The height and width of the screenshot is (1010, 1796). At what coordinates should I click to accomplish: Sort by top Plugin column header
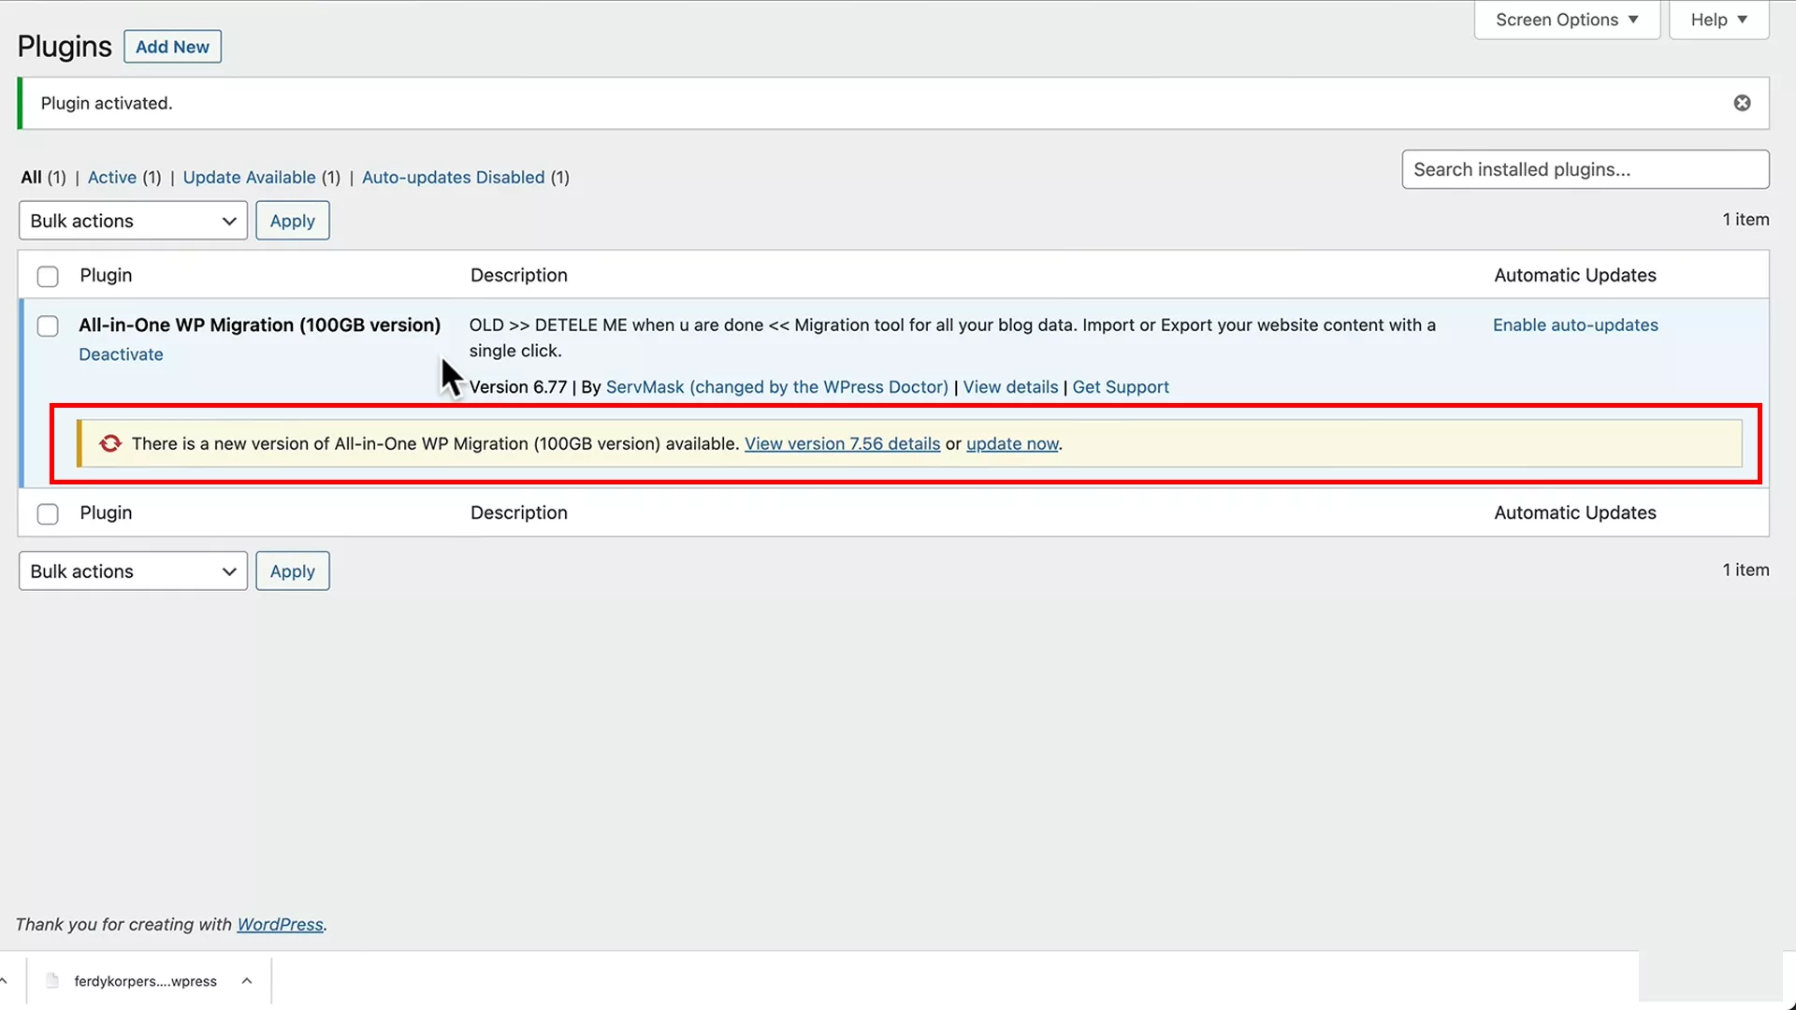tap(106, 275)
